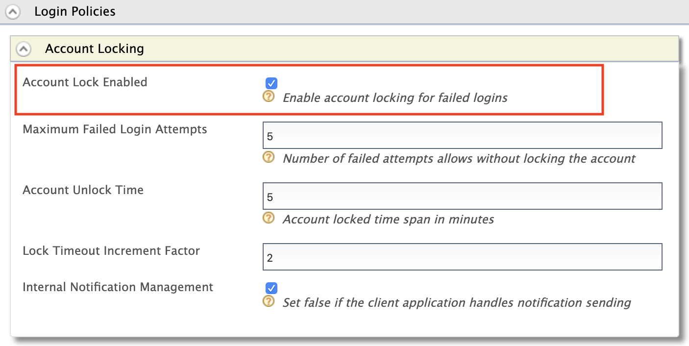The height and width of the screenshot is (346, 689).
Task: Click the Account Lock Enabled label text
Action: tap(84, 82)
